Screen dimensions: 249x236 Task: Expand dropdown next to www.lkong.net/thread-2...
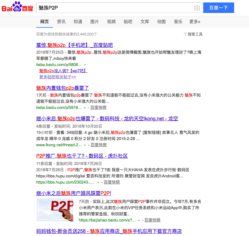(85, 145)
